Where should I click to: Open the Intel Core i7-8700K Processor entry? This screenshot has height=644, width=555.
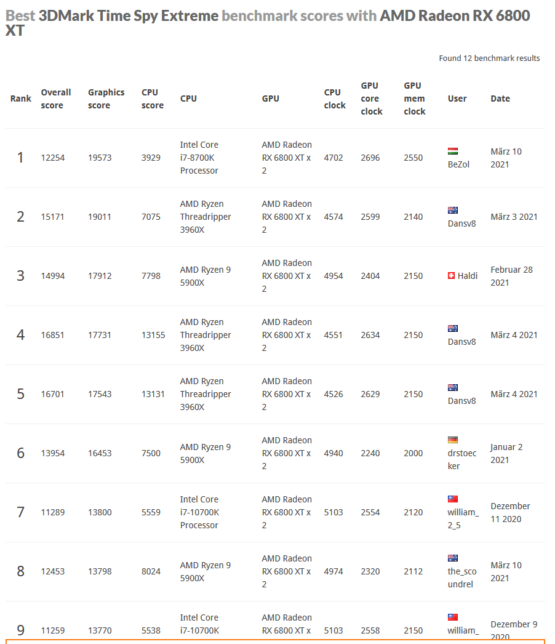[199, 158]
